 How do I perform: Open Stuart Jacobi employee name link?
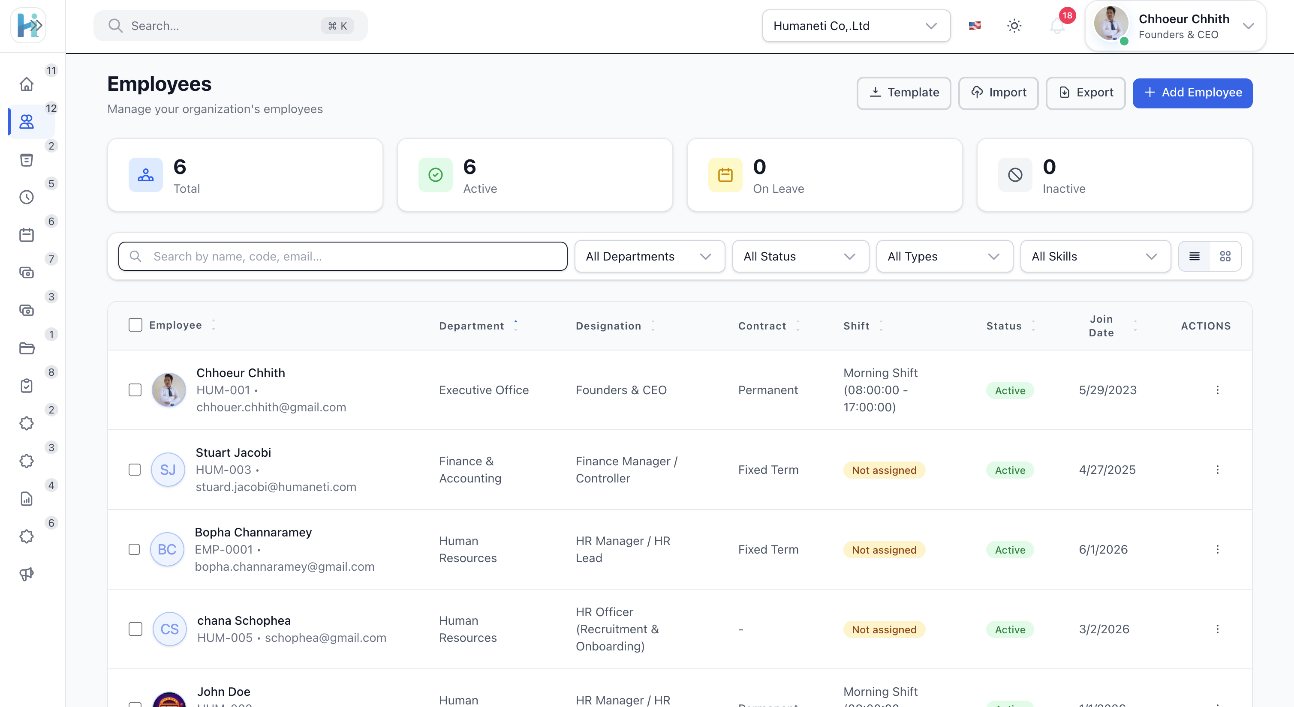[x=233, y=452]
